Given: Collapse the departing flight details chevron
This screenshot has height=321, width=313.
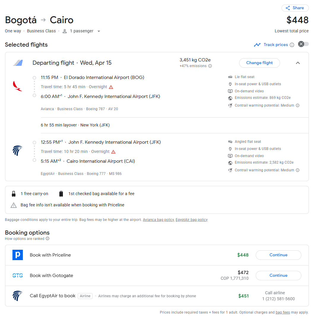Looking at the screenshot, I should 298,63.
